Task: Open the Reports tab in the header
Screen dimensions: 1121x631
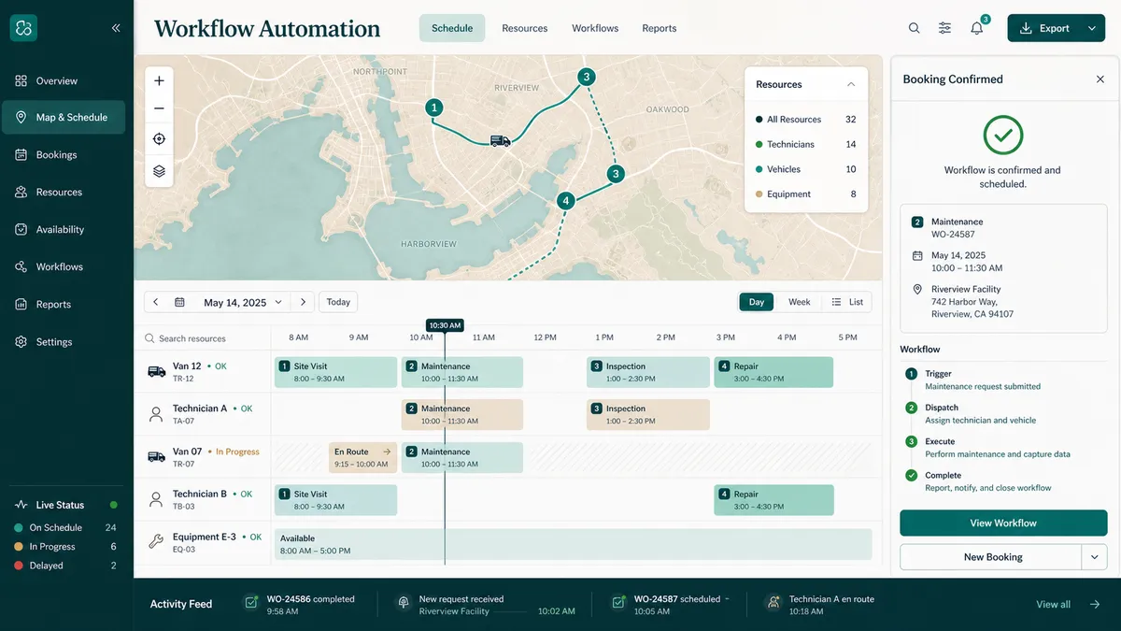Action: [660, 28]
